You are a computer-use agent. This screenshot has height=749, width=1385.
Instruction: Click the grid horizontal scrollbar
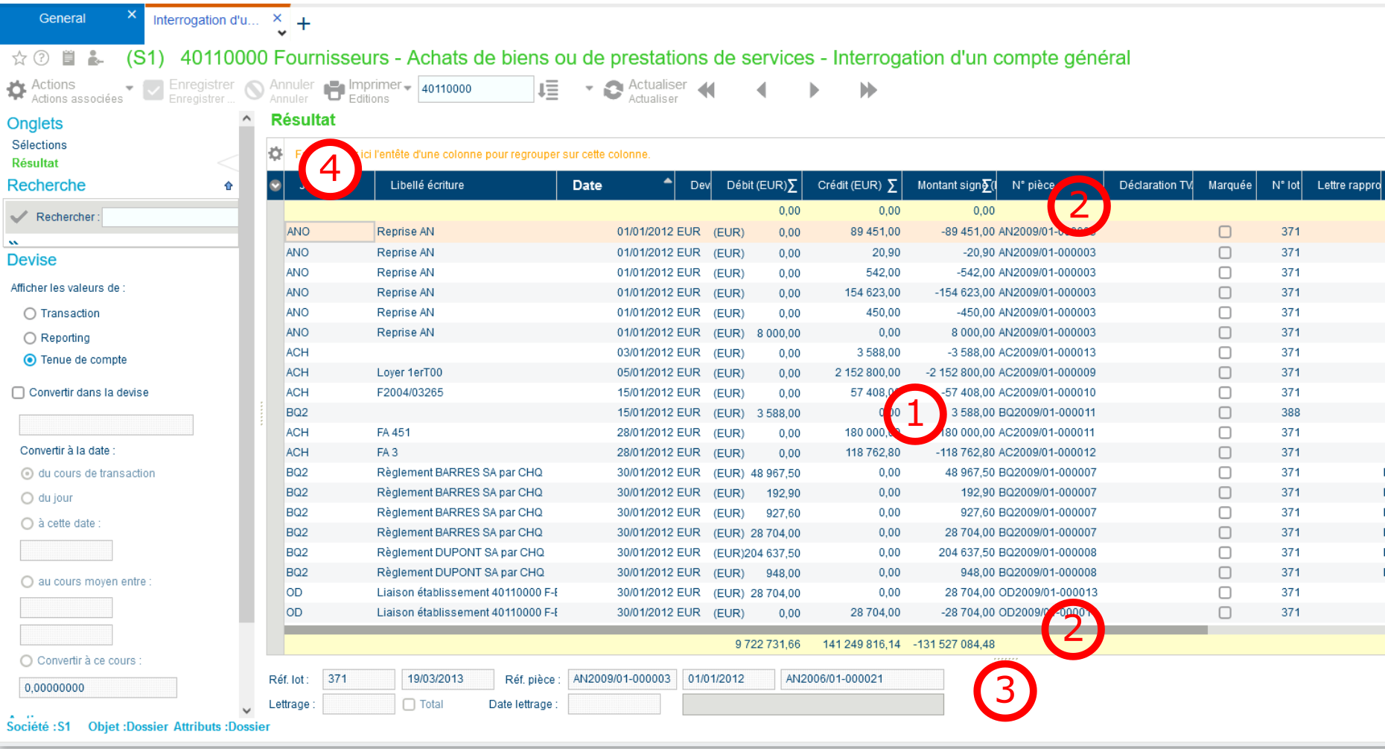745,630
